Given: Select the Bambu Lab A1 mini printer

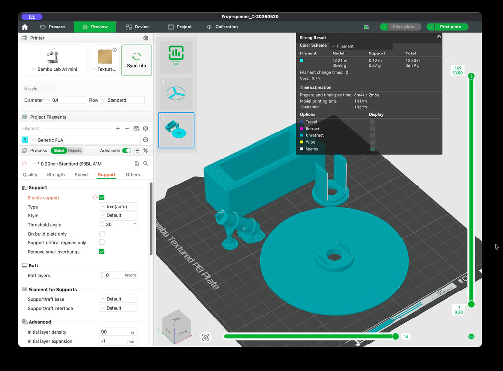Looking at the screenshot, I should (x=54, y=60).
